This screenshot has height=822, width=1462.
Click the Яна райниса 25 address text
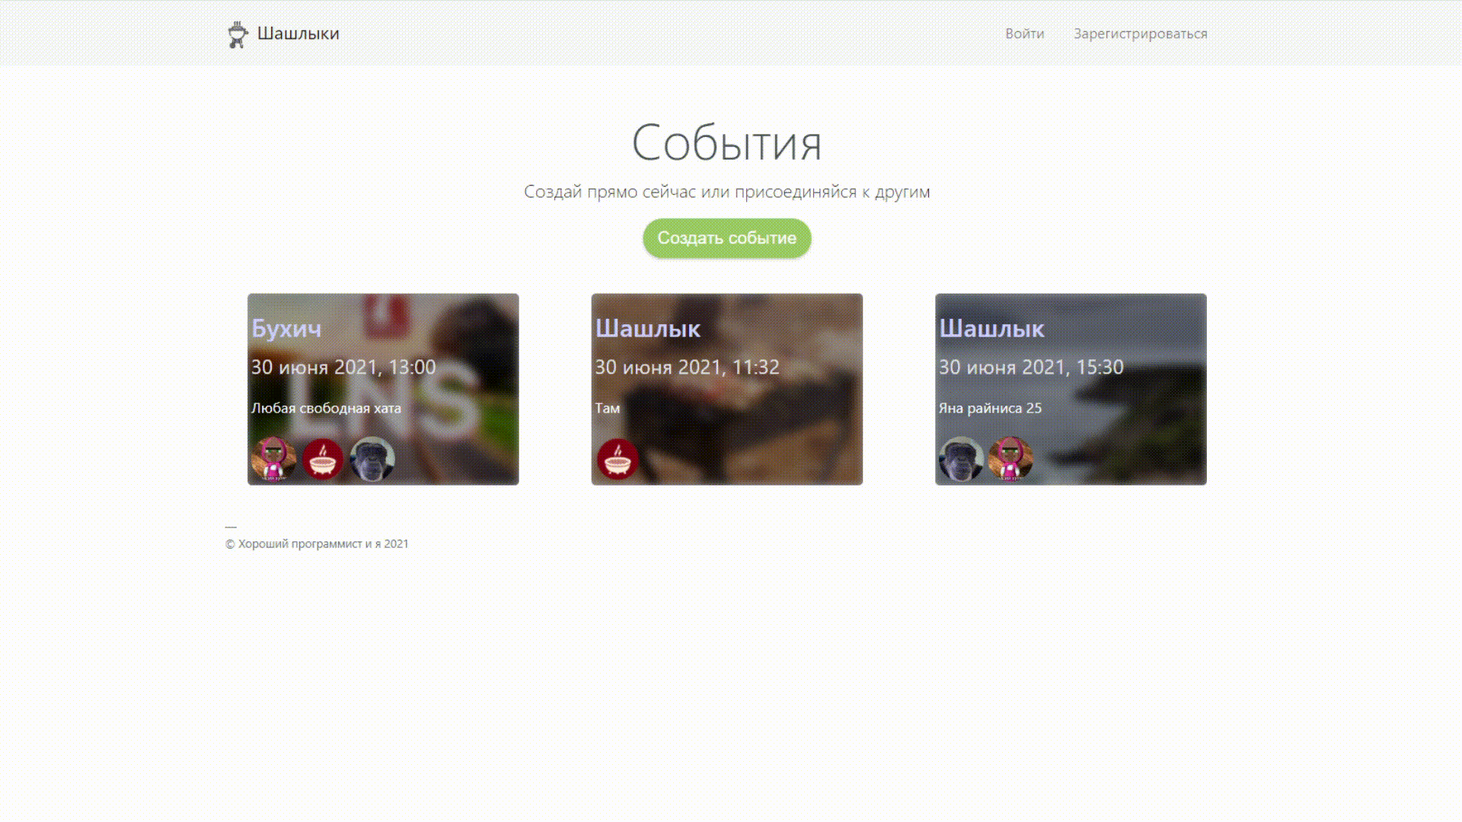[x=990, y=409]
